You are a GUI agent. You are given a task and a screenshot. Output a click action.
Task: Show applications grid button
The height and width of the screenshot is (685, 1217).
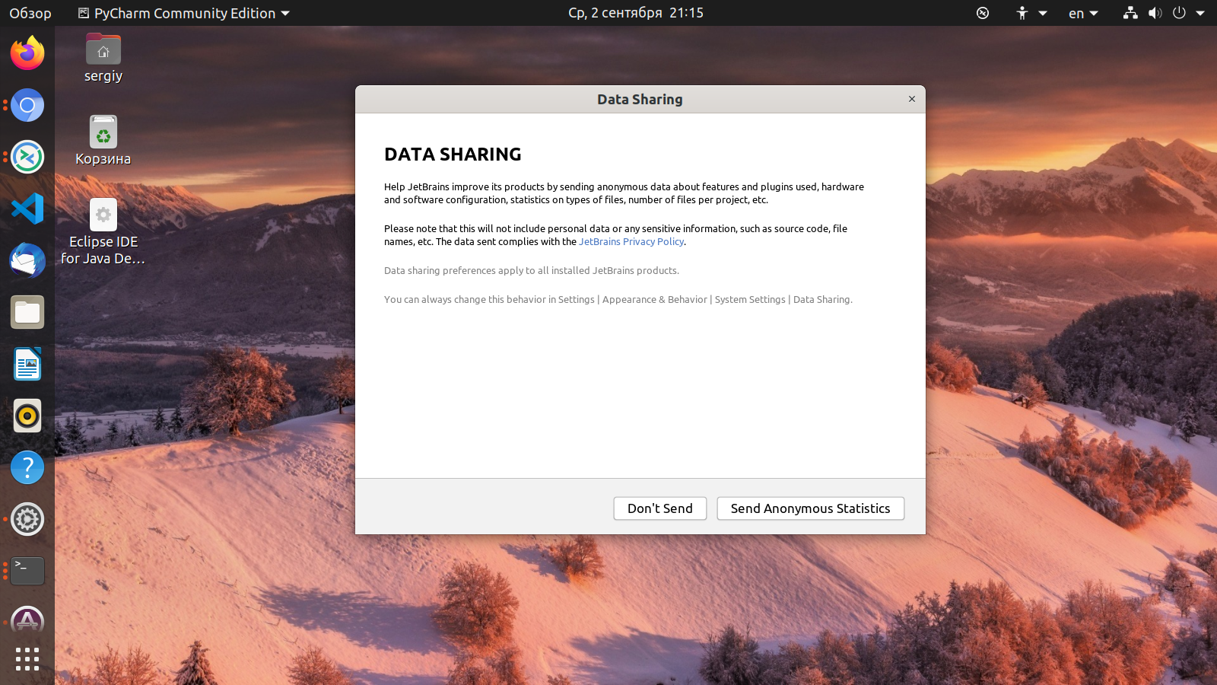point(27,659)
